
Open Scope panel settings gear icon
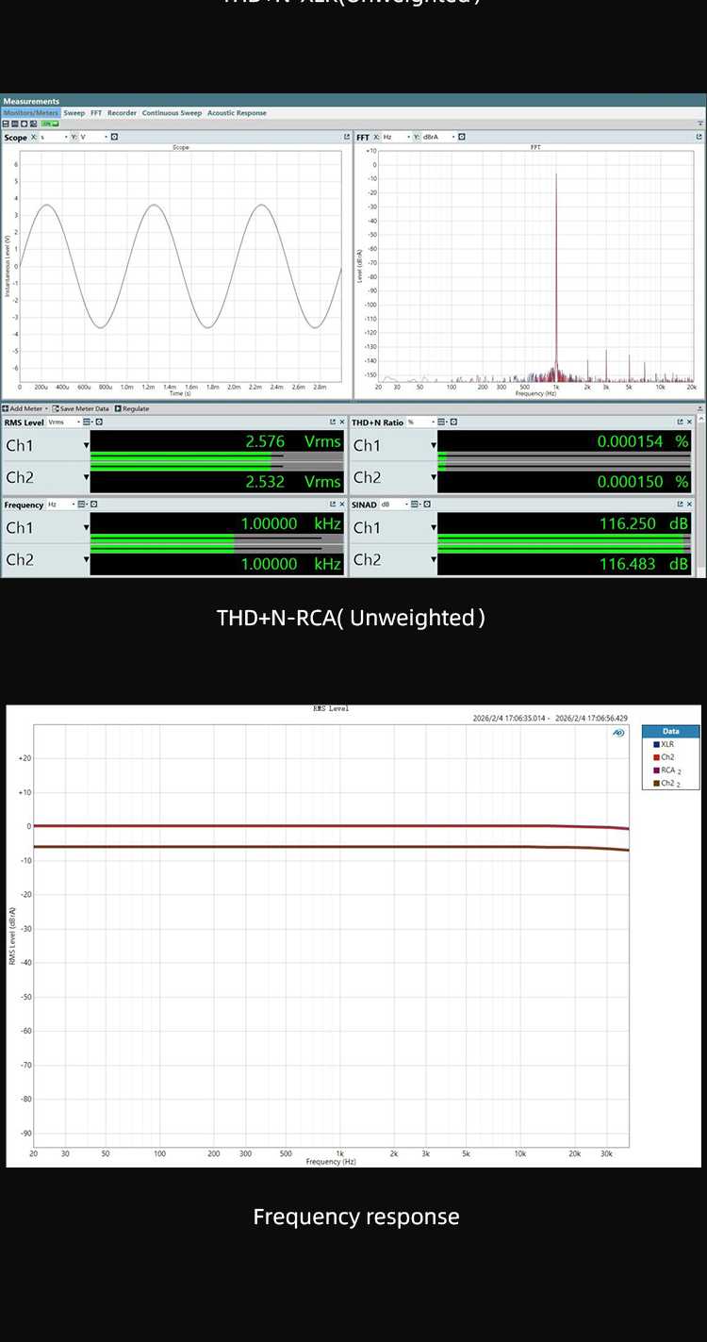click(114, 137)
